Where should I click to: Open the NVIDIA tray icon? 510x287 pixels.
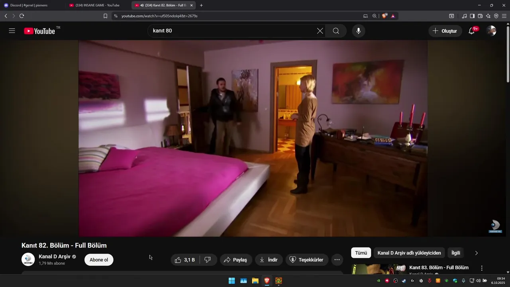coord(378,281)
